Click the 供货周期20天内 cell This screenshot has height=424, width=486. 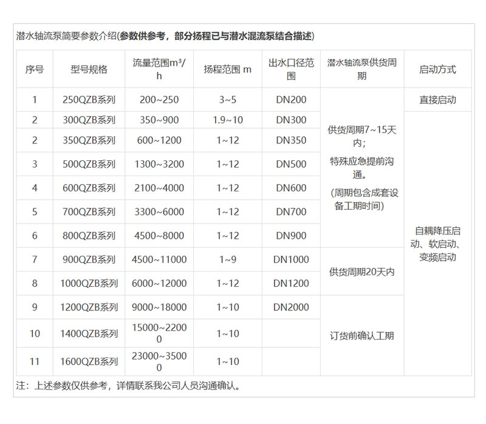362,272
